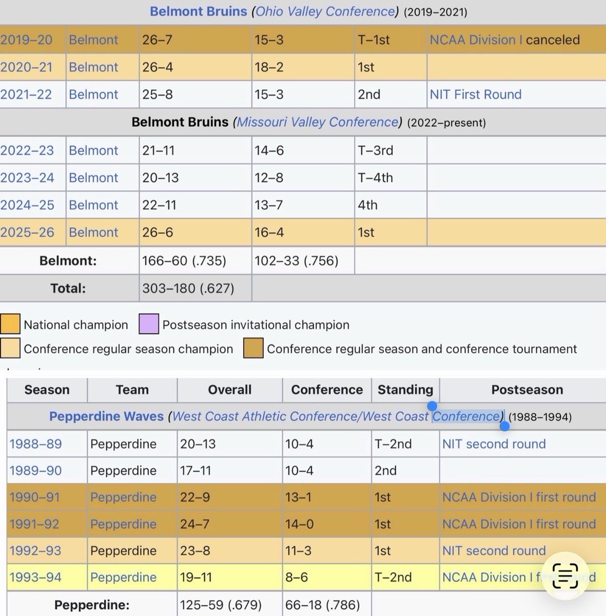The height and width of the screenshot is (616, 606).
Task: Click Pepperdine team link in 1991–92 row
Action: tap(123, 524)
